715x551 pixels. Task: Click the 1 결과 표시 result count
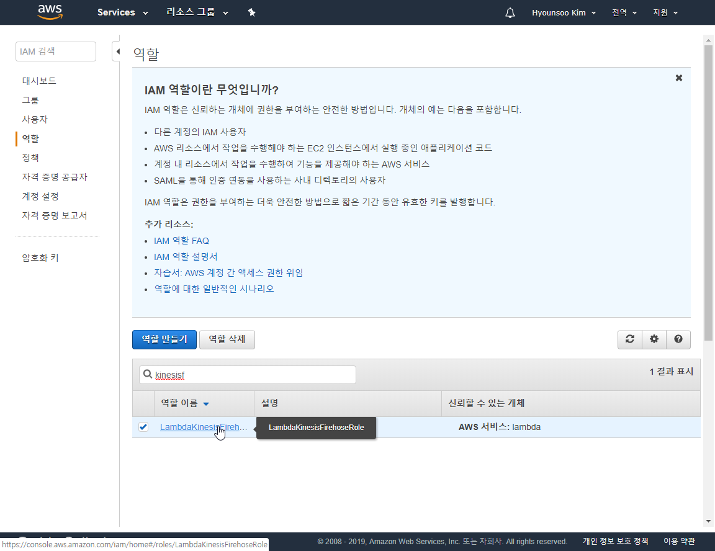671,372
